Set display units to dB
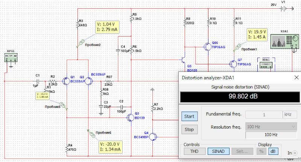This screenshot has height=162, width=301. click(272, 151)
